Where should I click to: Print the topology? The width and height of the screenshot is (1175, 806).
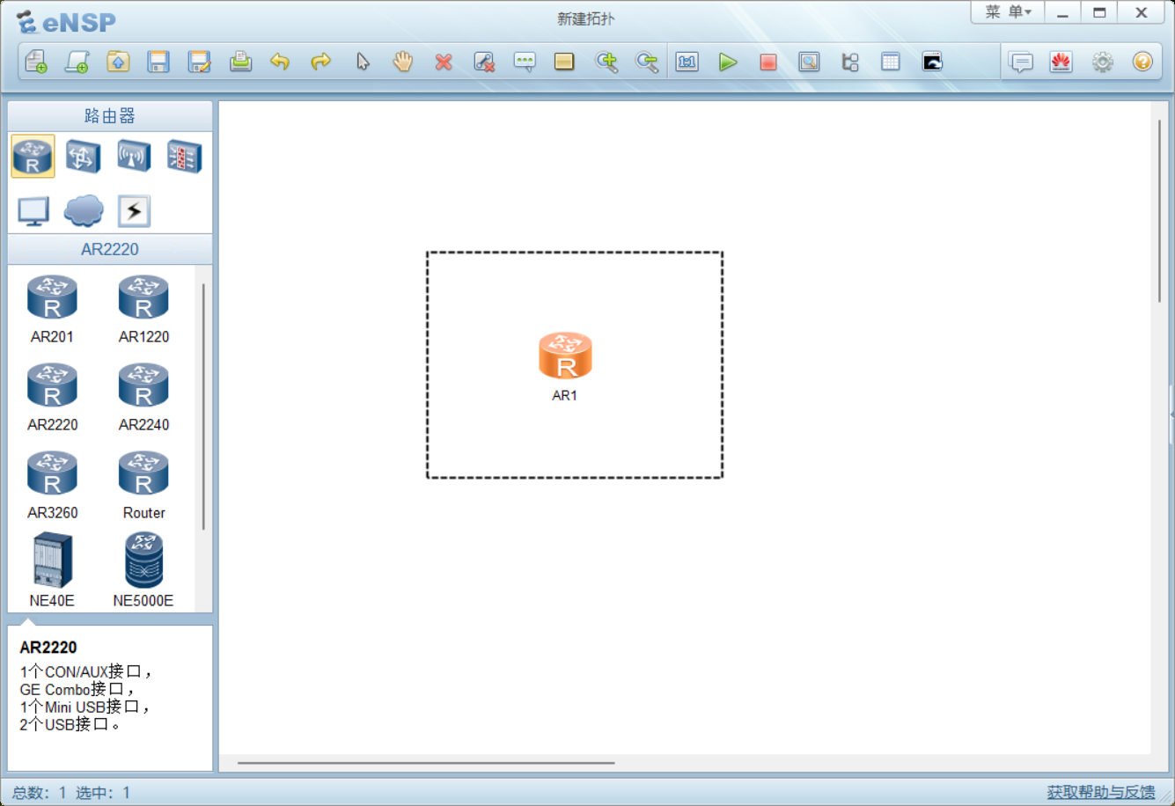click(240, 62)
